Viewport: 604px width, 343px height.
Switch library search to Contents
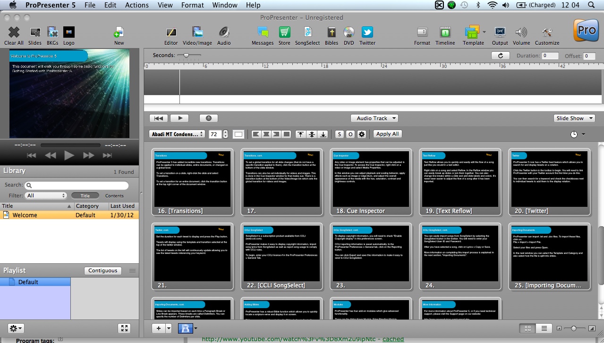[114, 196]
